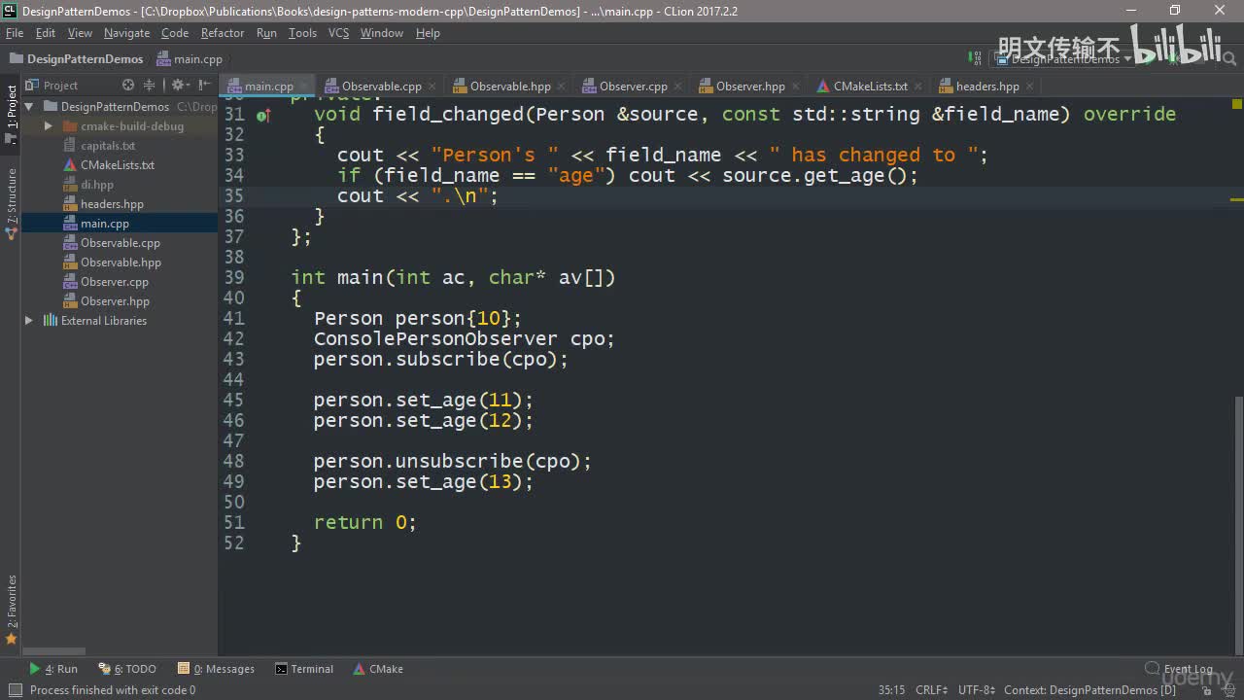Image resolution: width=1244 pixels, height=700 pixels.
Task: Open the File menu
Action: pos(15,33)
